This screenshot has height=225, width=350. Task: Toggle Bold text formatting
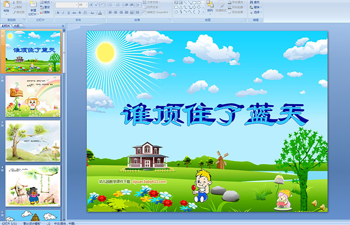pos(57,13)
